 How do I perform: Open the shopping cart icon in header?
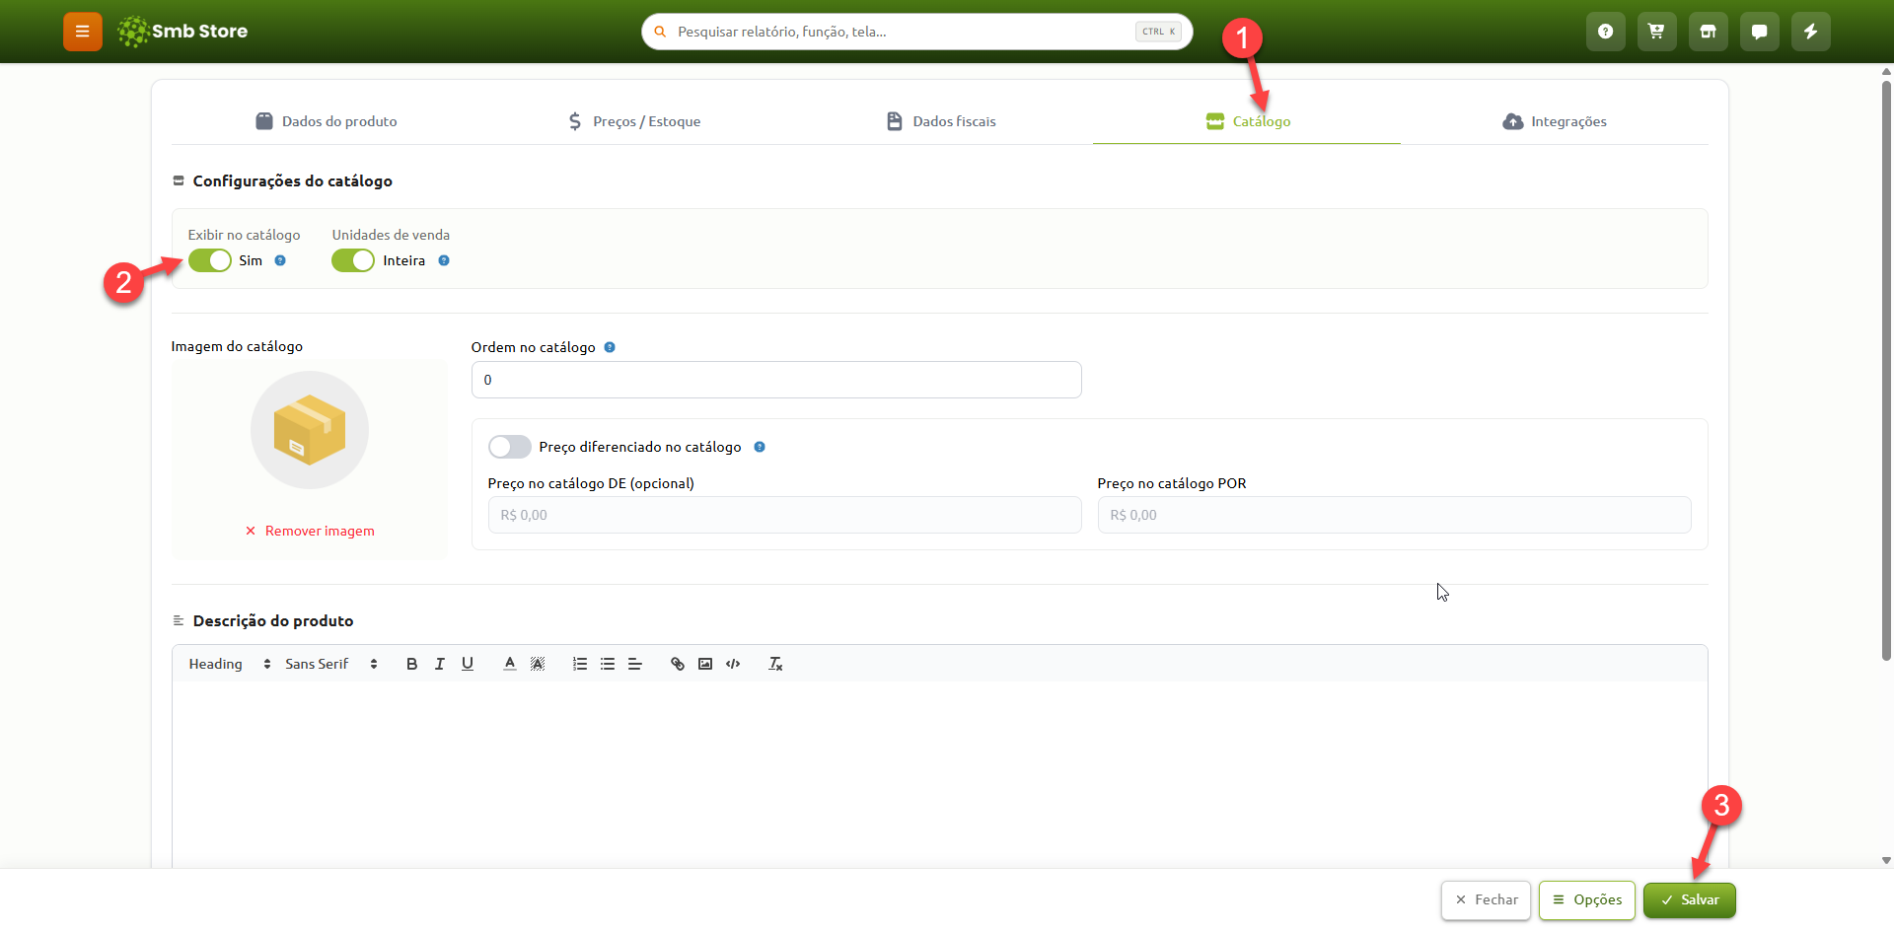(x=1657, y=32)
